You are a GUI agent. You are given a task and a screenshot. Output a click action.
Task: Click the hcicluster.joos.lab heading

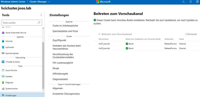tap(16, 8)
